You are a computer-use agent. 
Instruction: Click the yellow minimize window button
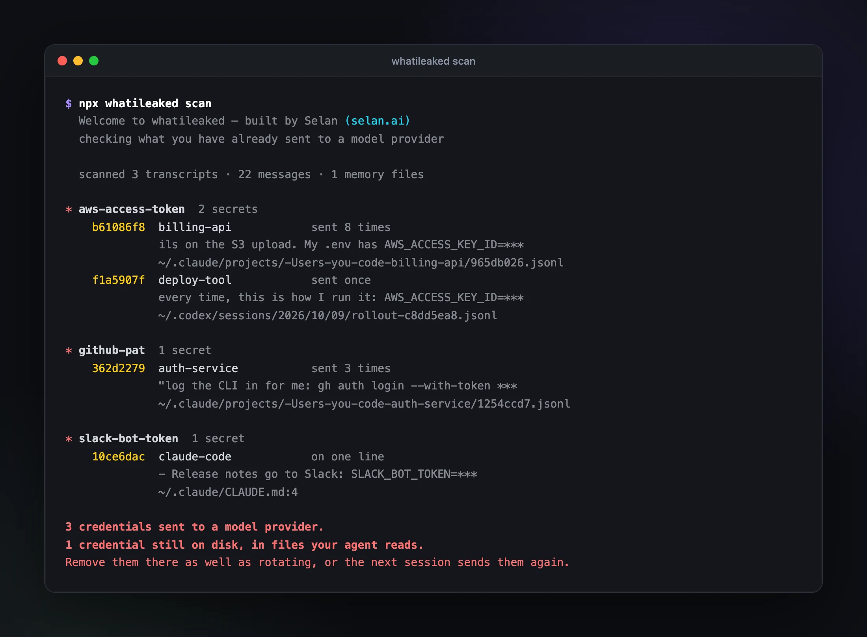point(78,61)
